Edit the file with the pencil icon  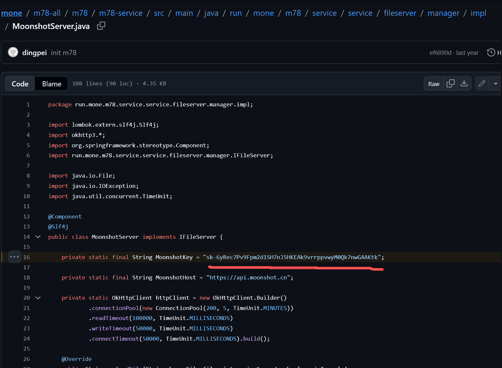pos(482,83)
